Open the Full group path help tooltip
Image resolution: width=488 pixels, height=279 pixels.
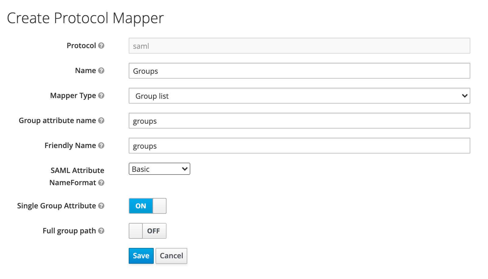pos(102,231)
